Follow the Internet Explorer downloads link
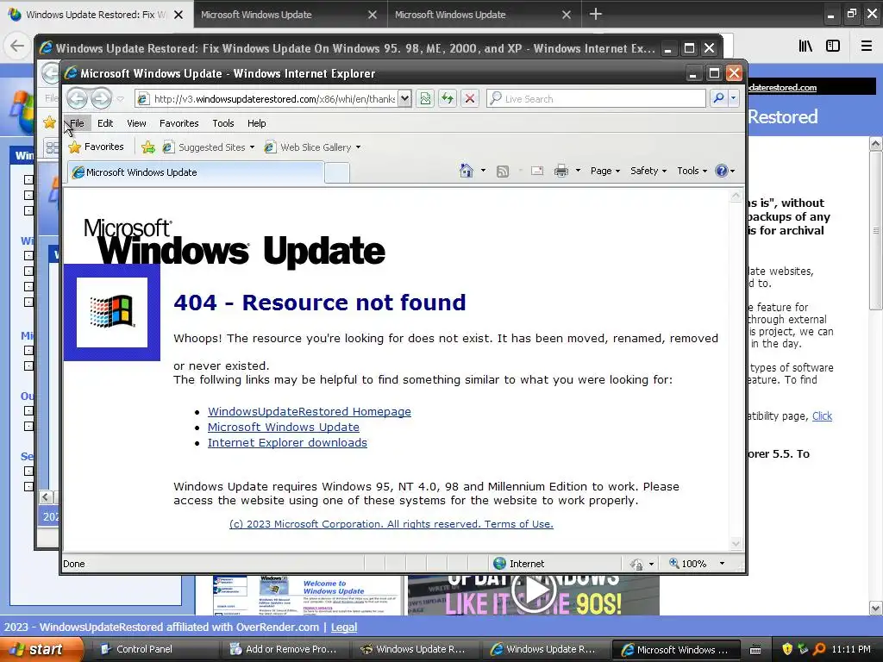883x662 pixels. (x=287, y=442)
